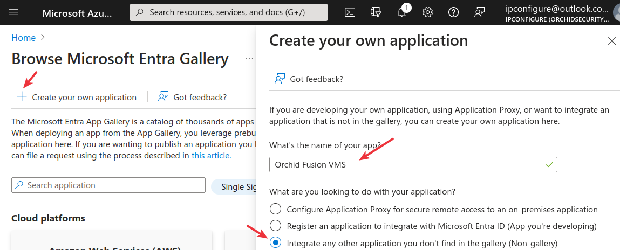
Task: Click the Cloud platforms section heading
Action: click(x=48, y=218)
